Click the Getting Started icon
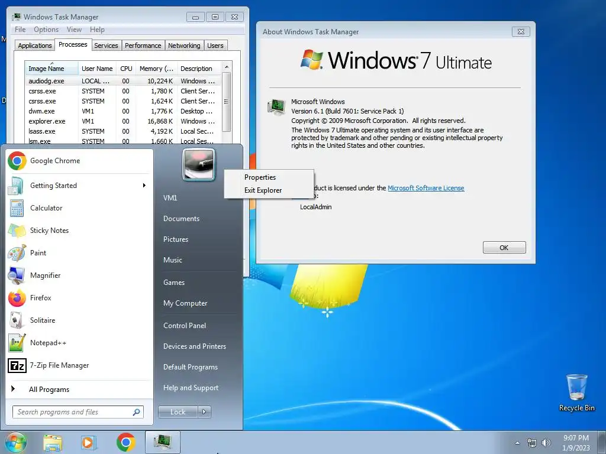Screen dimensions: 606x454 [17, 186]
